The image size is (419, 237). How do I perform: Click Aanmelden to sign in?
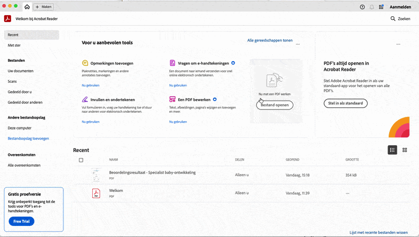coord(400,7)
